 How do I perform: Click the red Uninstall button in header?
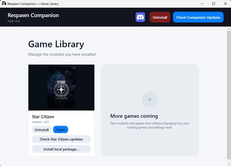[160, 17]
